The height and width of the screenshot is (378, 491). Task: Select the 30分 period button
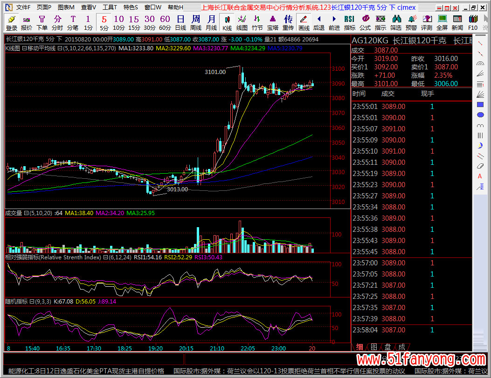click(149, 23)
